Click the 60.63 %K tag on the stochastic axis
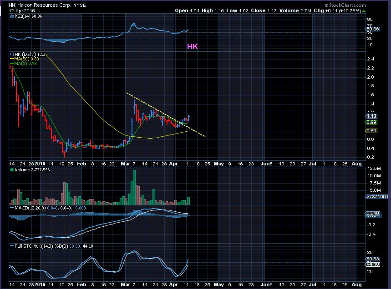 coord(373,259)
